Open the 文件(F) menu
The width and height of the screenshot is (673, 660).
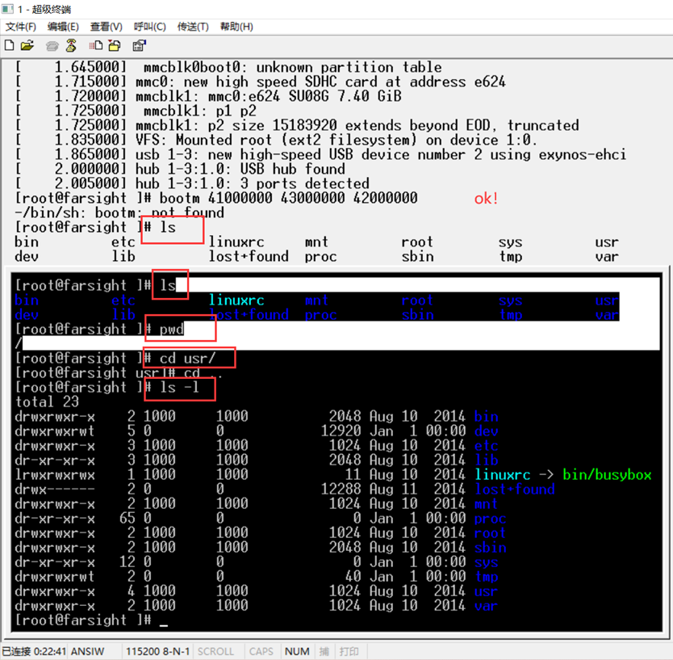(20, 27)
